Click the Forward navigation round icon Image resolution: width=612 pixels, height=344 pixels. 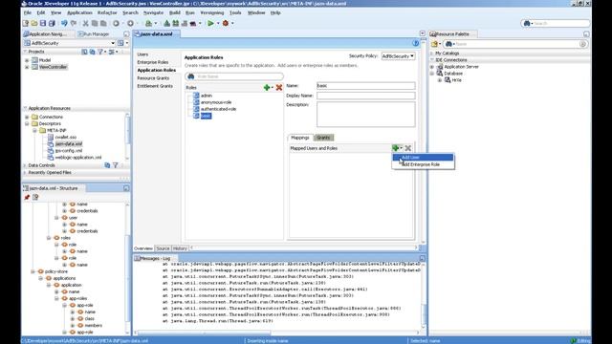(130, 23)
